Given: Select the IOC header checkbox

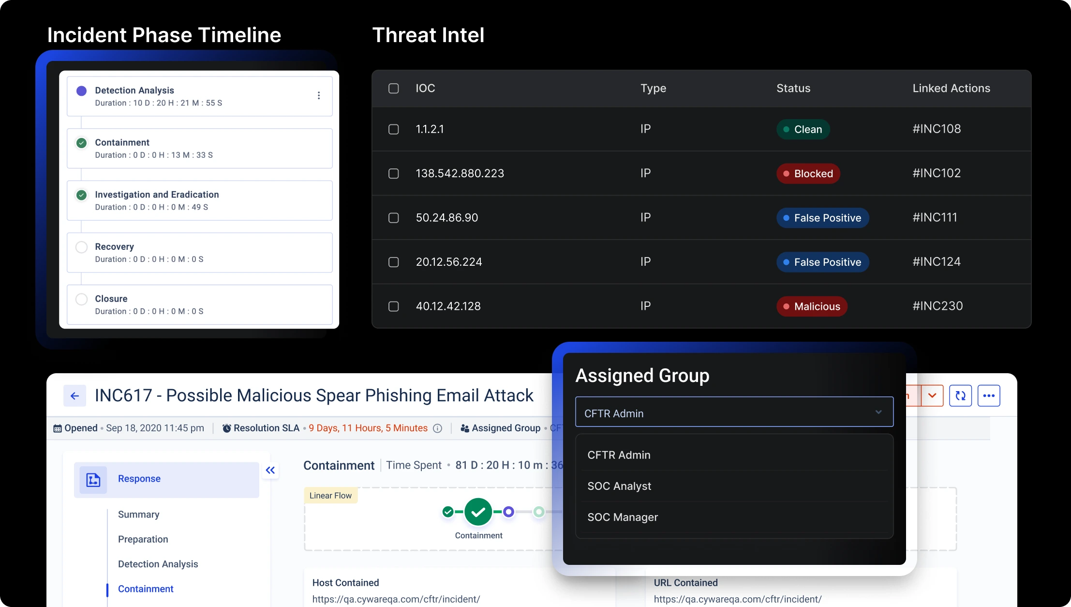Looking at the screenshot, I should click(x=394, y=89).
